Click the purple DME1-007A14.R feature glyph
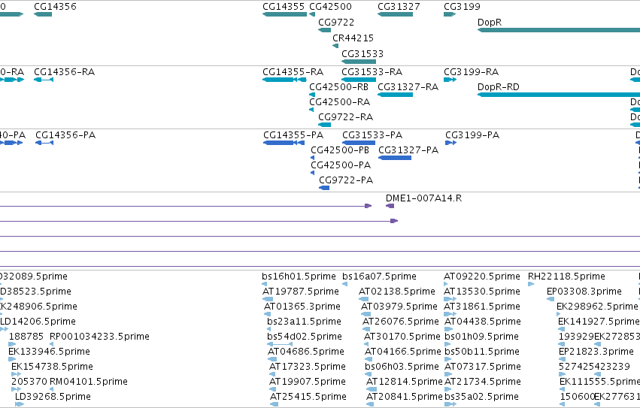 pyautogui.click(x=390, y=206)
